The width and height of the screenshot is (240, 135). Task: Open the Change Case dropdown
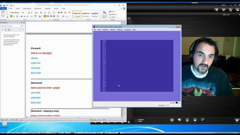click(x=36, y=13)
